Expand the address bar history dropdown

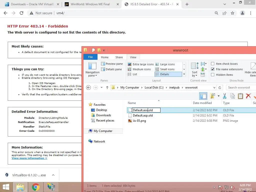pyautogui.click(x=214, y=88)
